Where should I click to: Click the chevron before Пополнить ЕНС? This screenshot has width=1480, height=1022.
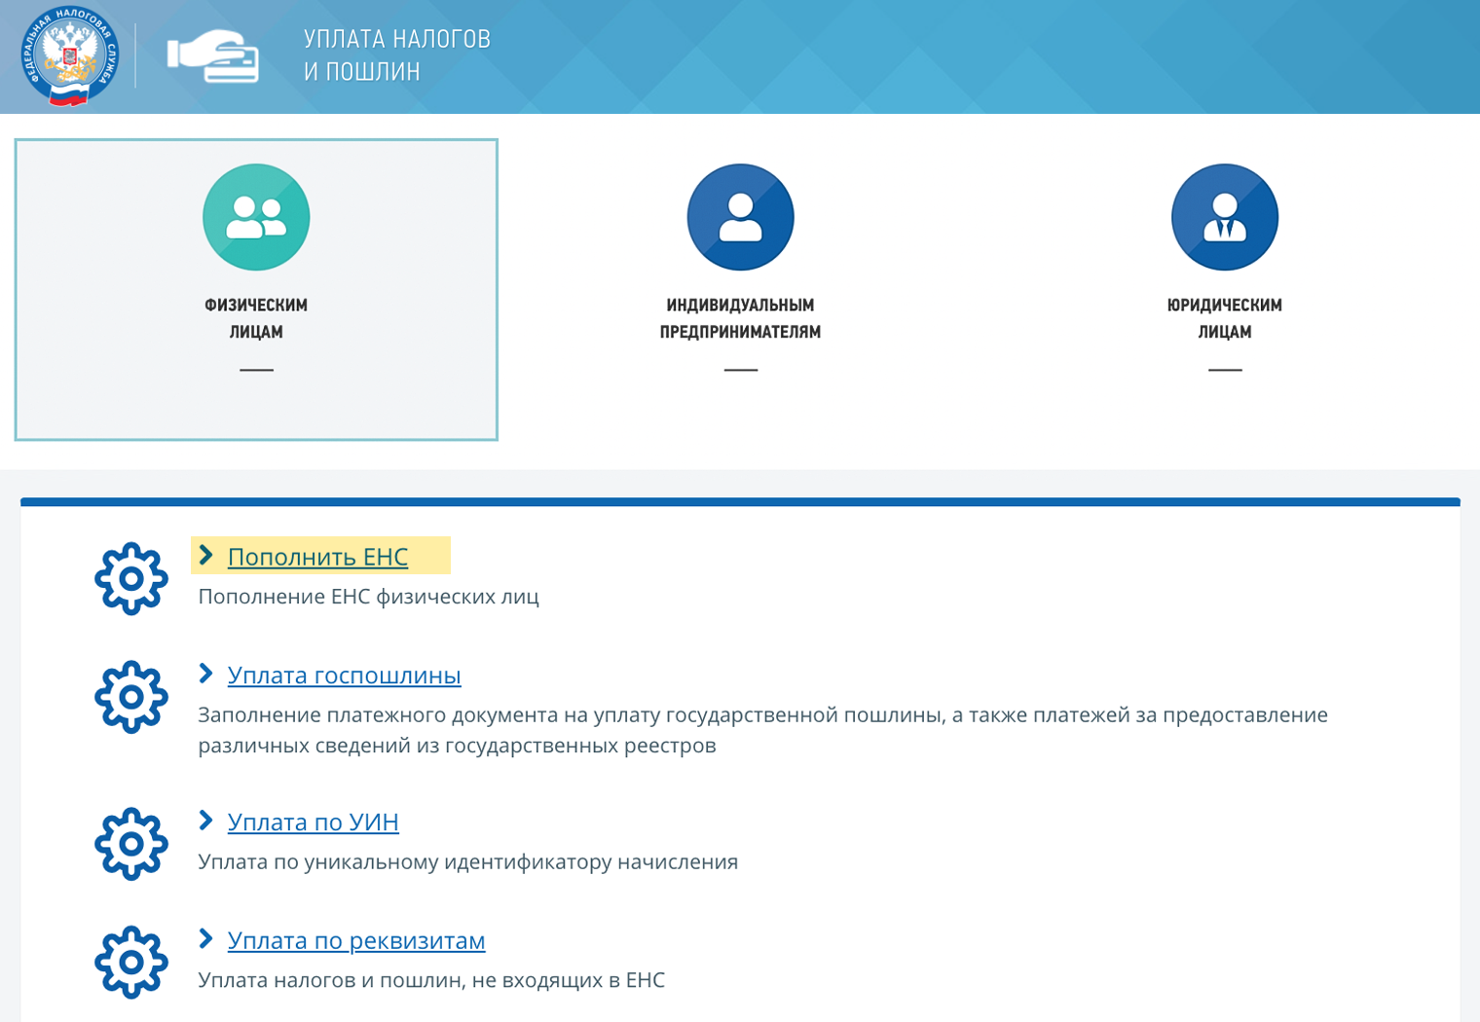point(205,555)
